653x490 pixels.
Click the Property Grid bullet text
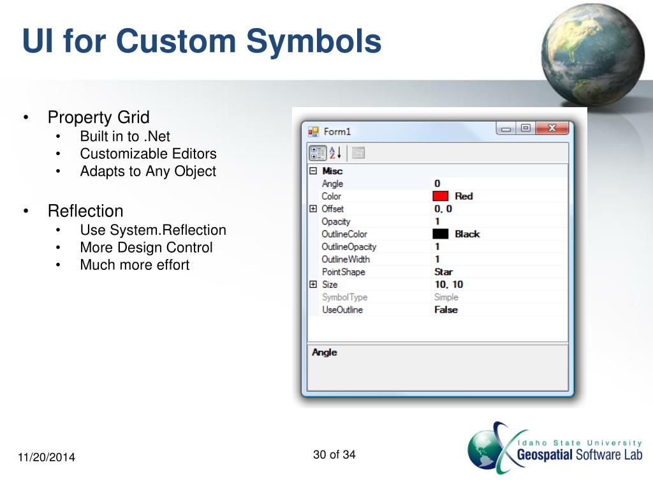98,117
